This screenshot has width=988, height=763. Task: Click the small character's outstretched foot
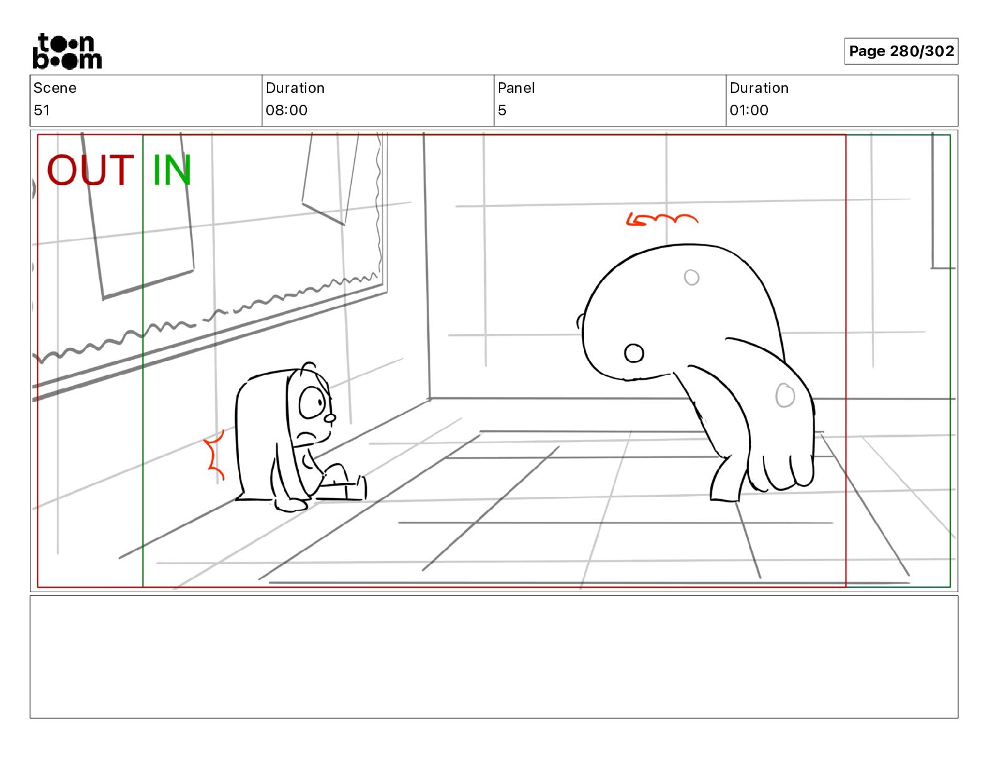(x=357, y=487)
